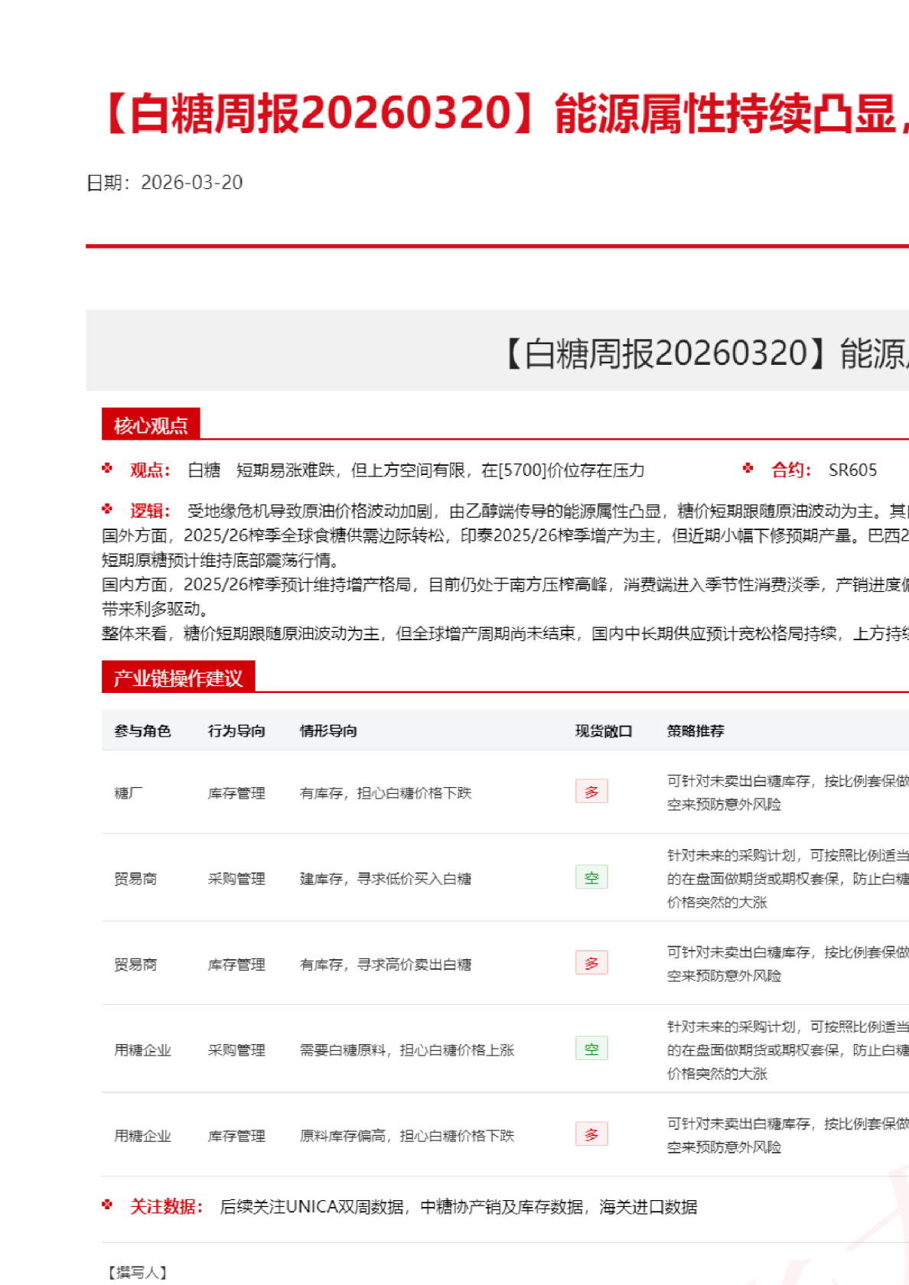This screenshot has width=909, height=1285.
Task: Click the red bullet icon beside 关注数据
Action: tap(107, 1205)
